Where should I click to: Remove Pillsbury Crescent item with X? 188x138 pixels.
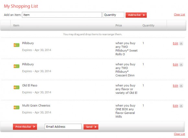[x=181, y=65]
